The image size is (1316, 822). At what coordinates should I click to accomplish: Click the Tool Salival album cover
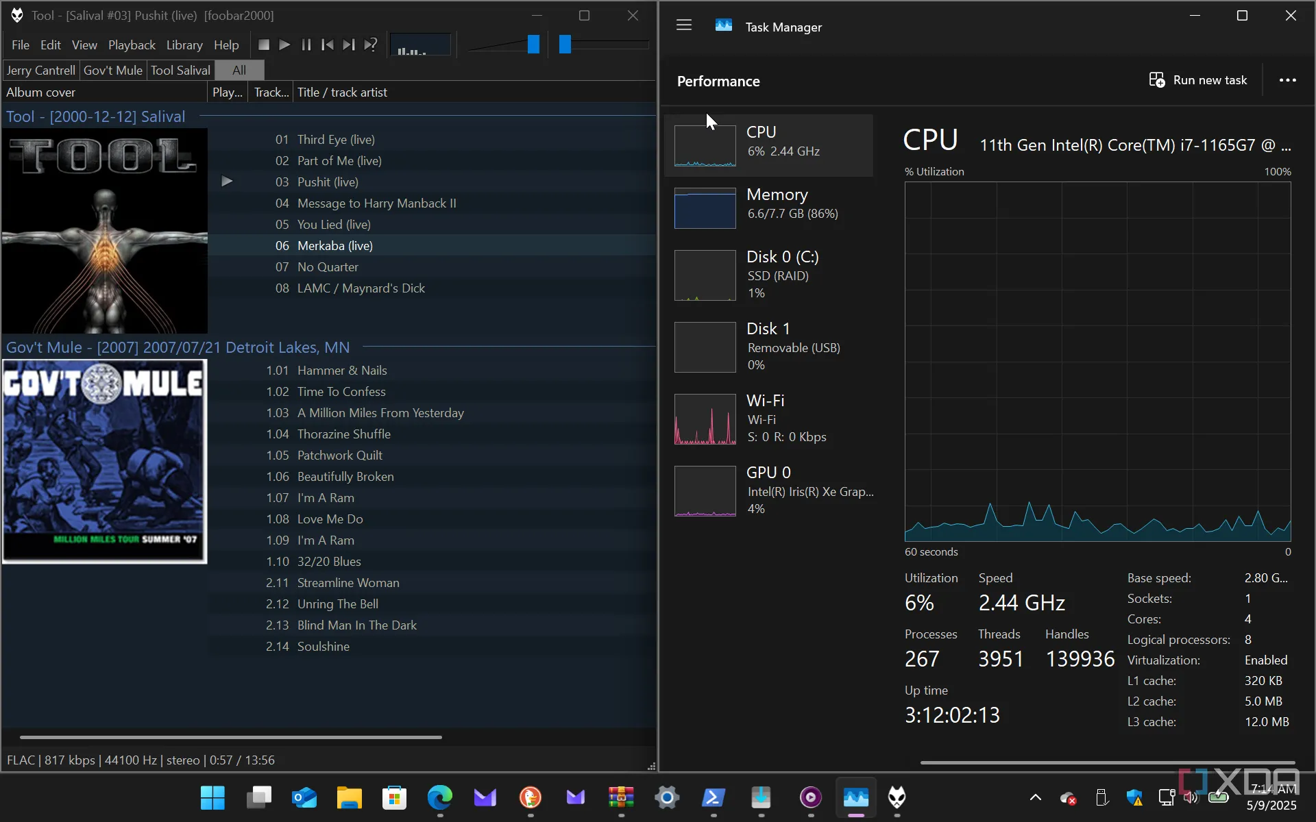[x=104, y=231]
